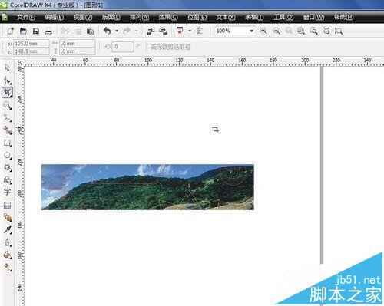This screenshot has height=306, width=384.
Task: Expand the Undo history dropdown arrow
Action: pos(117,31)
